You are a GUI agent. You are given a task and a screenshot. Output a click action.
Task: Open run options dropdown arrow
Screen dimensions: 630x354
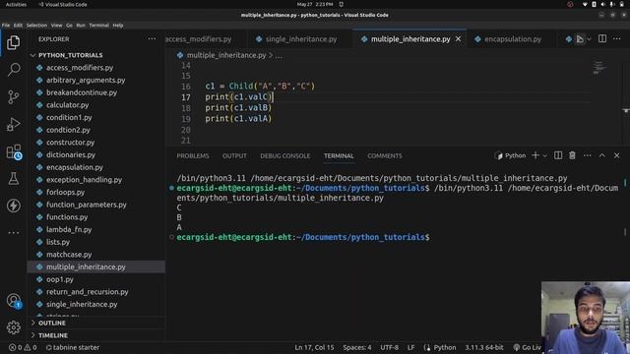coord(589,39)
